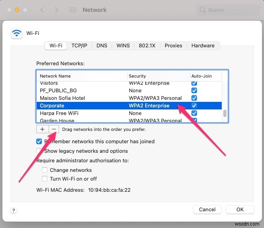This screenshot has width=264, height=228.
Task: Click the Search field in Network window
Action: click(228, 10)
